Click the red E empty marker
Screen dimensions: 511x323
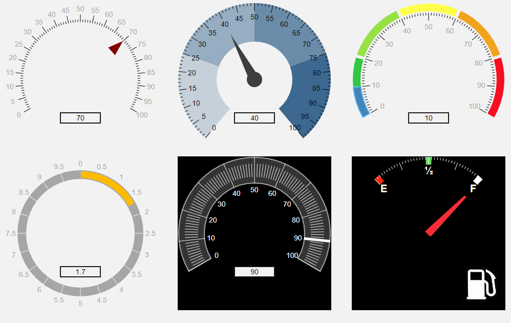379,180
